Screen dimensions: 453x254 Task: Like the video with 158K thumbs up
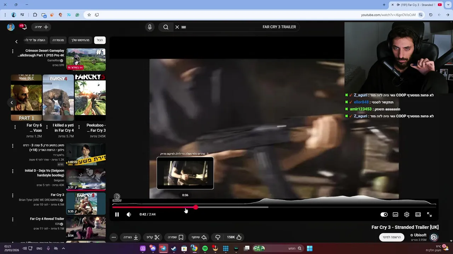coord(234,237)
